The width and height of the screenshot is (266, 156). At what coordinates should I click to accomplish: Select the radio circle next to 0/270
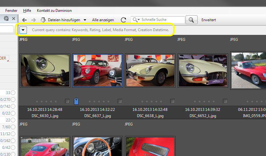13,100
